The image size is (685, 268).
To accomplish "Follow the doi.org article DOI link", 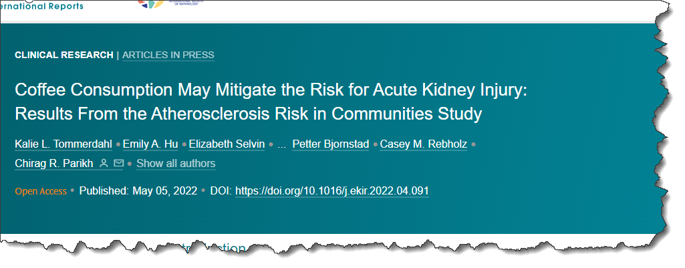I will click(332, 191).
